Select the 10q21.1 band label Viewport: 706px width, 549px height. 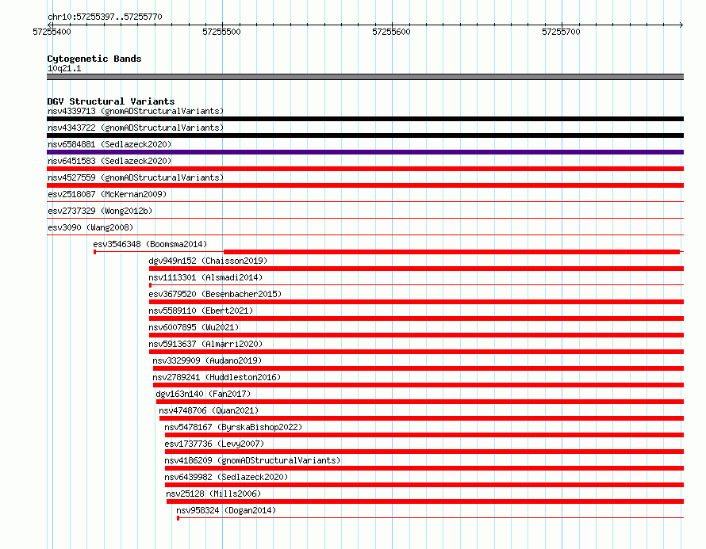click(x=64, y=68)
